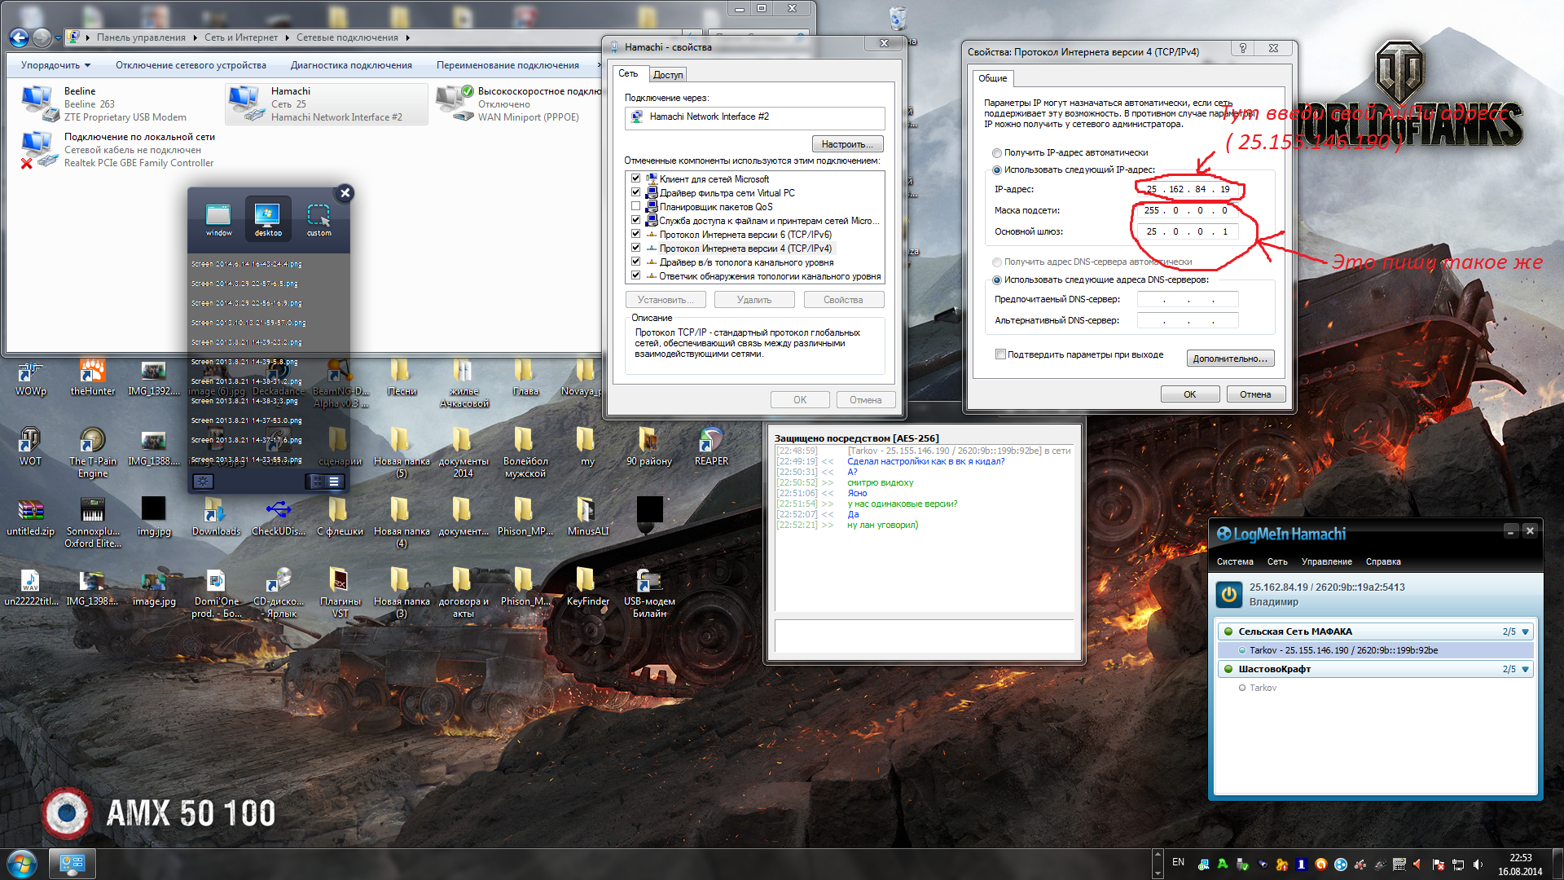Viewport: 1564px width, 880px height.
Task: Switch the EN language indicator
Action: pos(1178,862)
